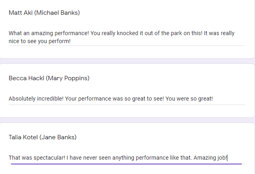Click into Talia Kotel's answer field

click(126, 158)
